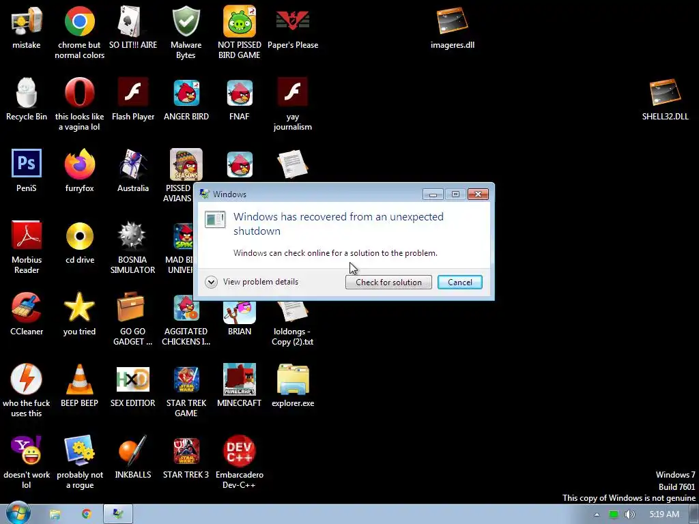Click the active Windows dialog taskbar button
The width and height of the screenshot is (699, 524).
(118, 514)
